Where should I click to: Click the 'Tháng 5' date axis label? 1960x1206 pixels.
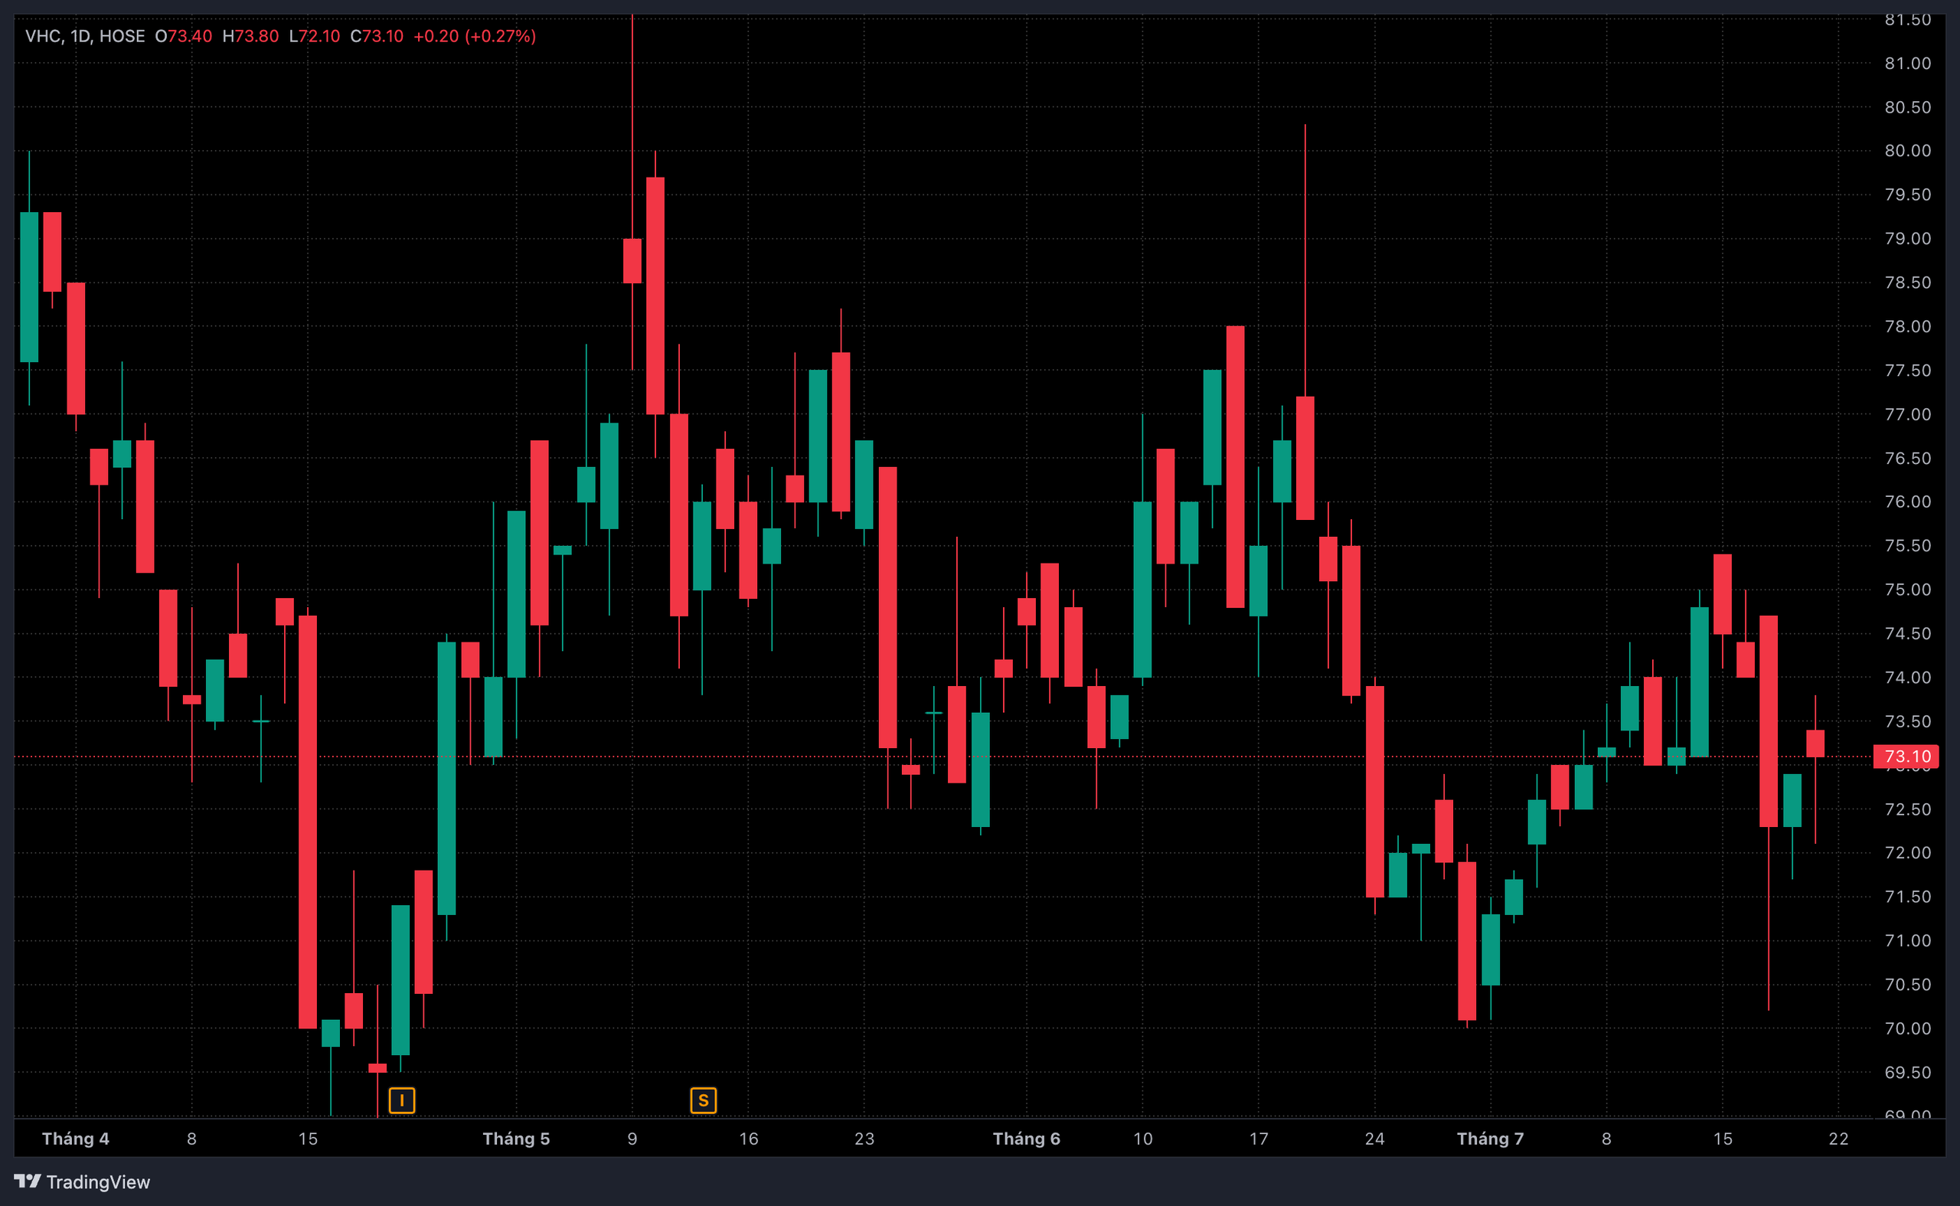(517, 1139)
